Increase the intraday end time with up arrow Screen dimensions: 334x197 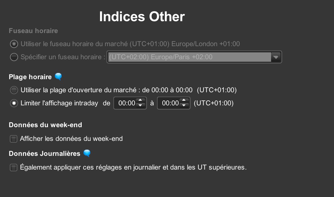[184, 101]
